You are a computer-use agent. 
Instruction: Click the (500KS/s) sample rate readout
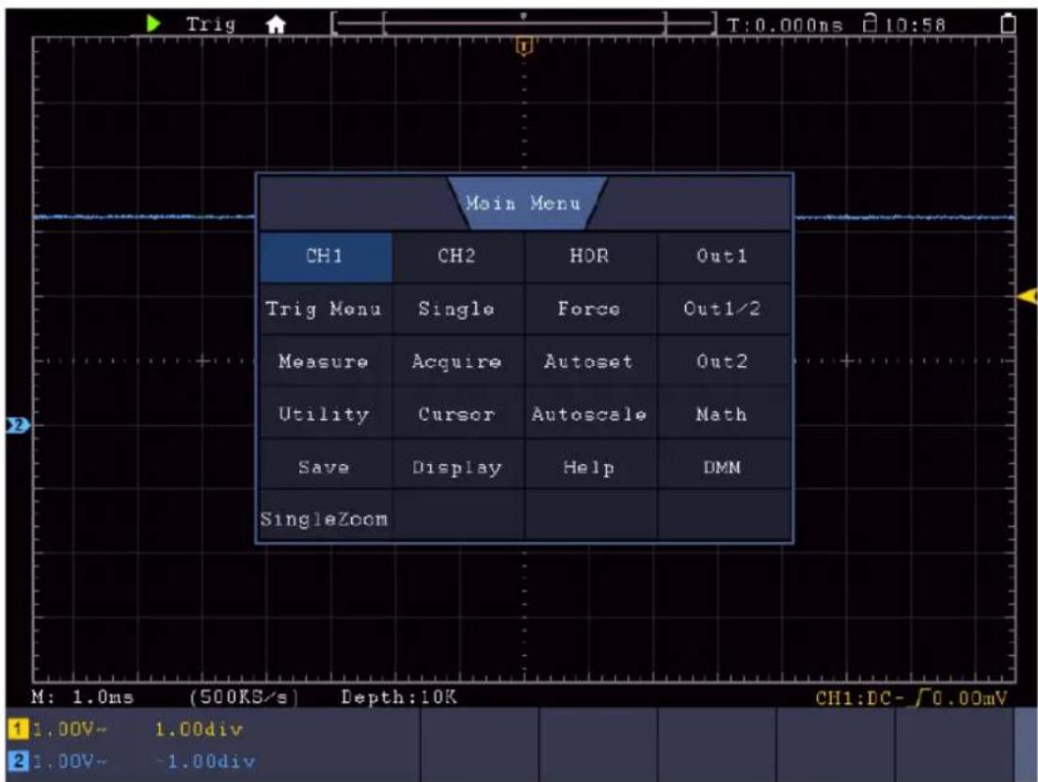(244, 697)
